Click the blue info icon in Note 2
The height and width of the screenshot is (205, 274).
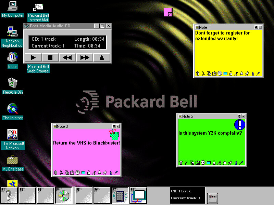point(236,163)
